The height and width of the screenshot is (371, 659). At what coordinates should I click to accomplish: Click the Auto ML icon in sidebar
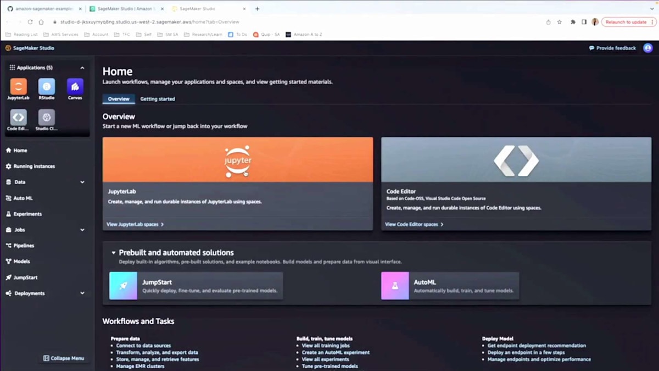8,198
